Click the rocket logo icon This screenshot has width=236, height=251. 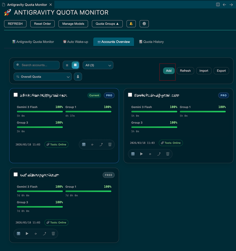8,13
